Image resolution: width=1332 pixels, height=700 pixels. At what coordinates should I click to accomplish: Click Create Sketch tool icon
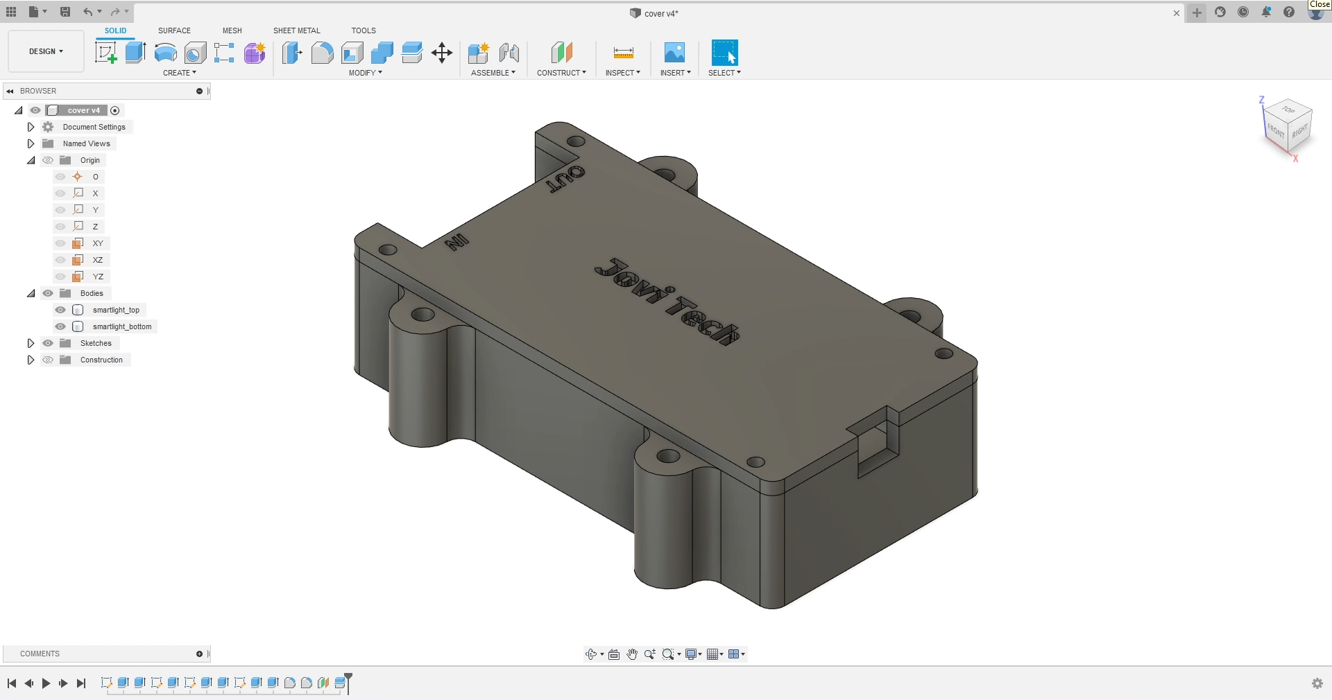coord(105,53)
